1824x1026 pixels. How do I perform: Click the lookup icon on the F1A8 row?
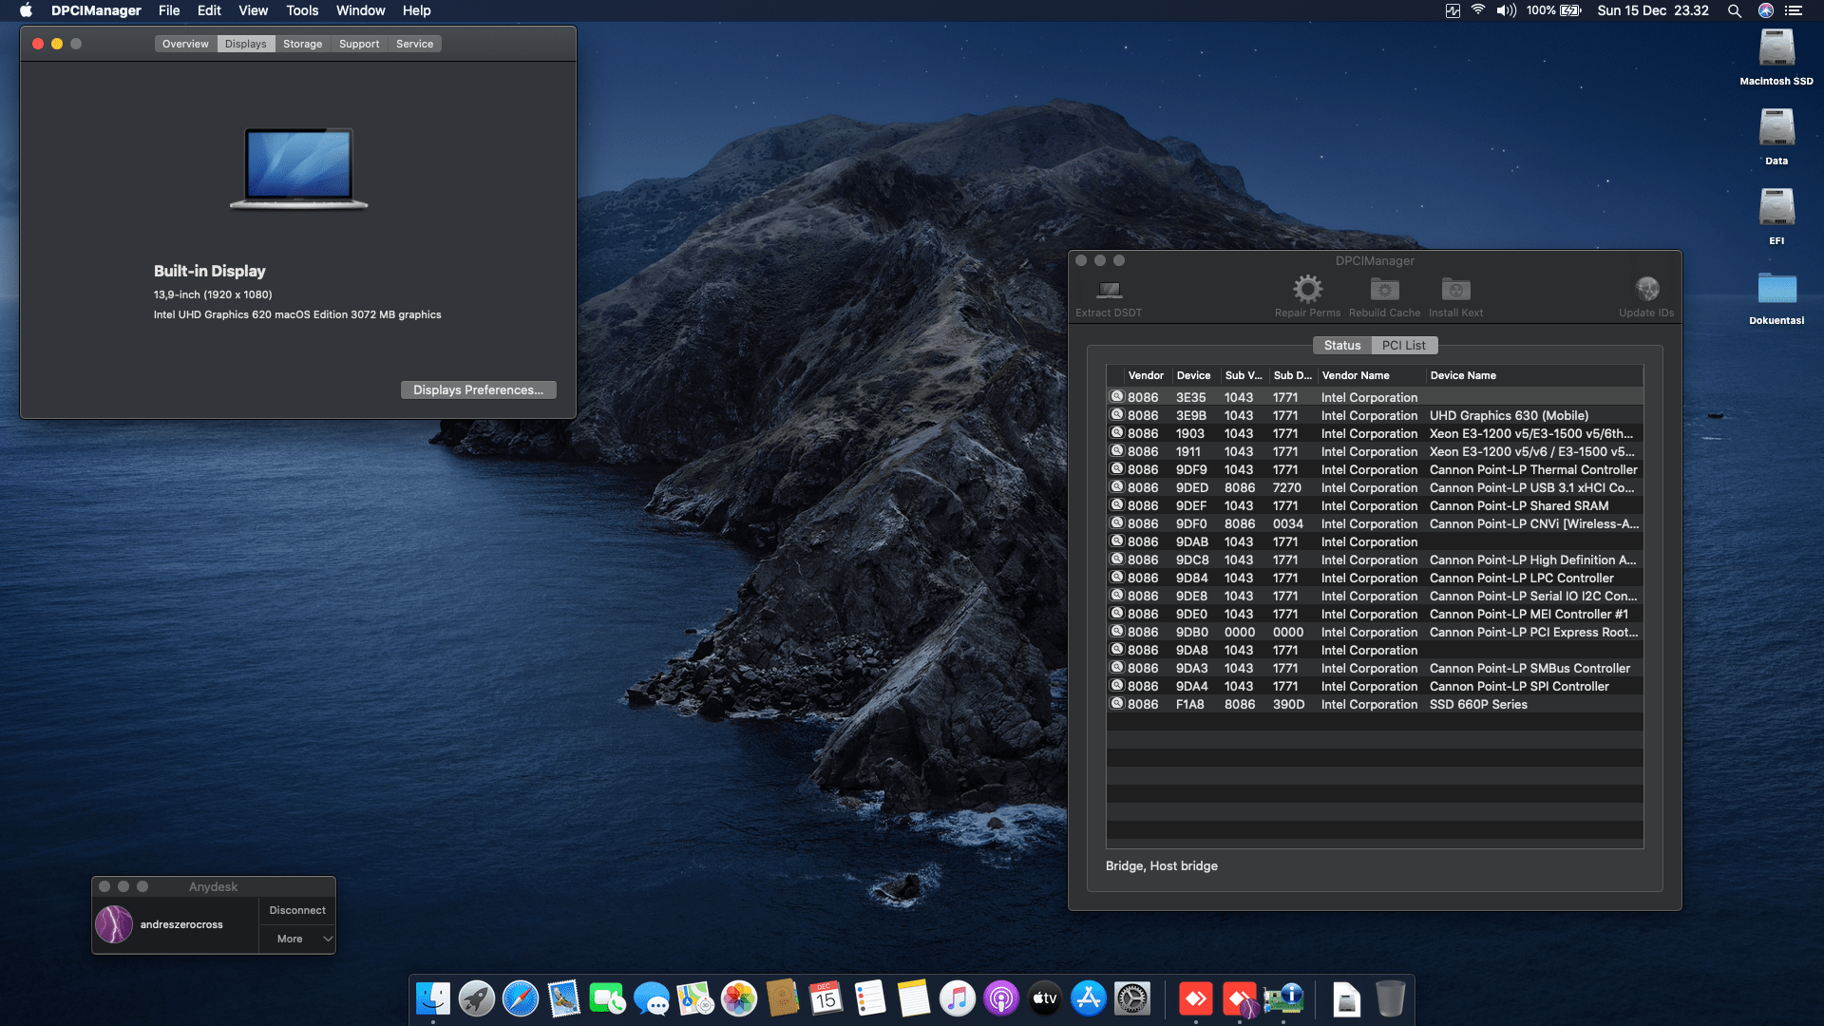tap(1117, 703)
